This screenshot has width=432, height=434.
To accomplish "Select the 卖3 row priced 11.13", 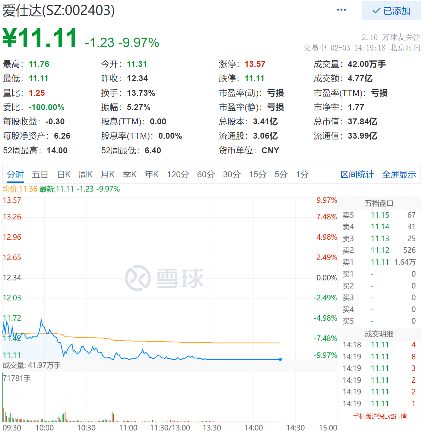I will pos(379,239).
